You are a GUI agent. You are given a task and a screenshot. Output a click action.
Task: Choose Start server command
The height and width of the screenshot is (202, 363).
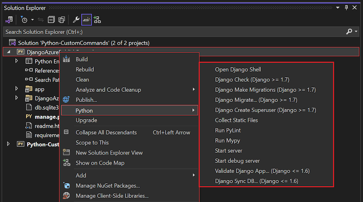point(229,151)
